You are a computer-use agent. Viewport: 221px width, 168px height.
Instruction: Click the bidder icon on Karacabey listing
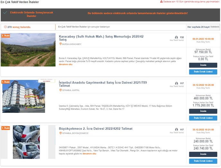pos(176,37)
